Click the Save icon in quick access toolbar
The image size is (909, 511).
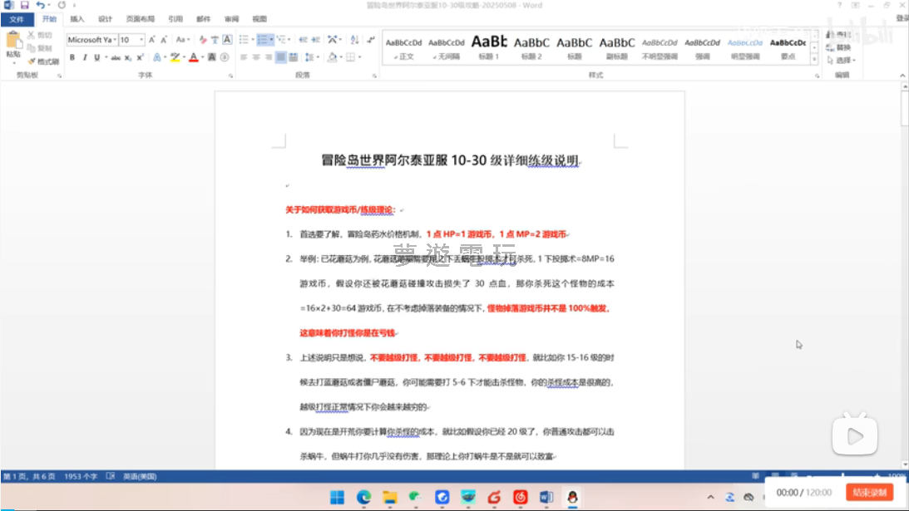[x=24, y=5]
